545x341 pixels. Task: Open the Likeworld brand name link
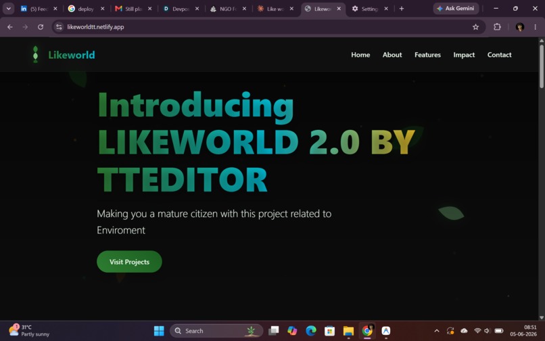[71, 55]
